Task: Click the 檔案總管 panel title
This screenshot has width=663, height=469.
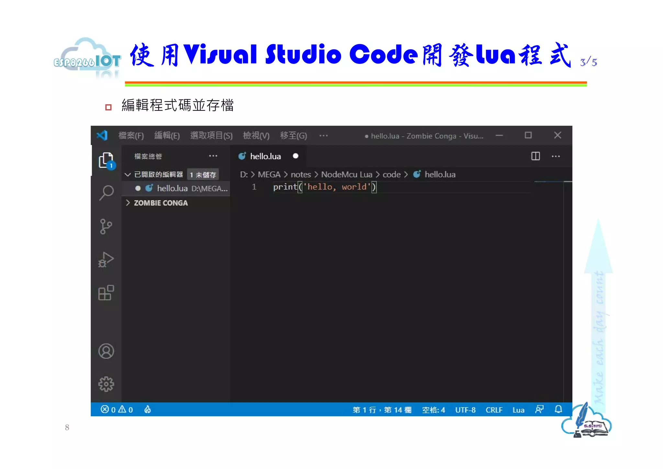Action: (x=148, y=156)
